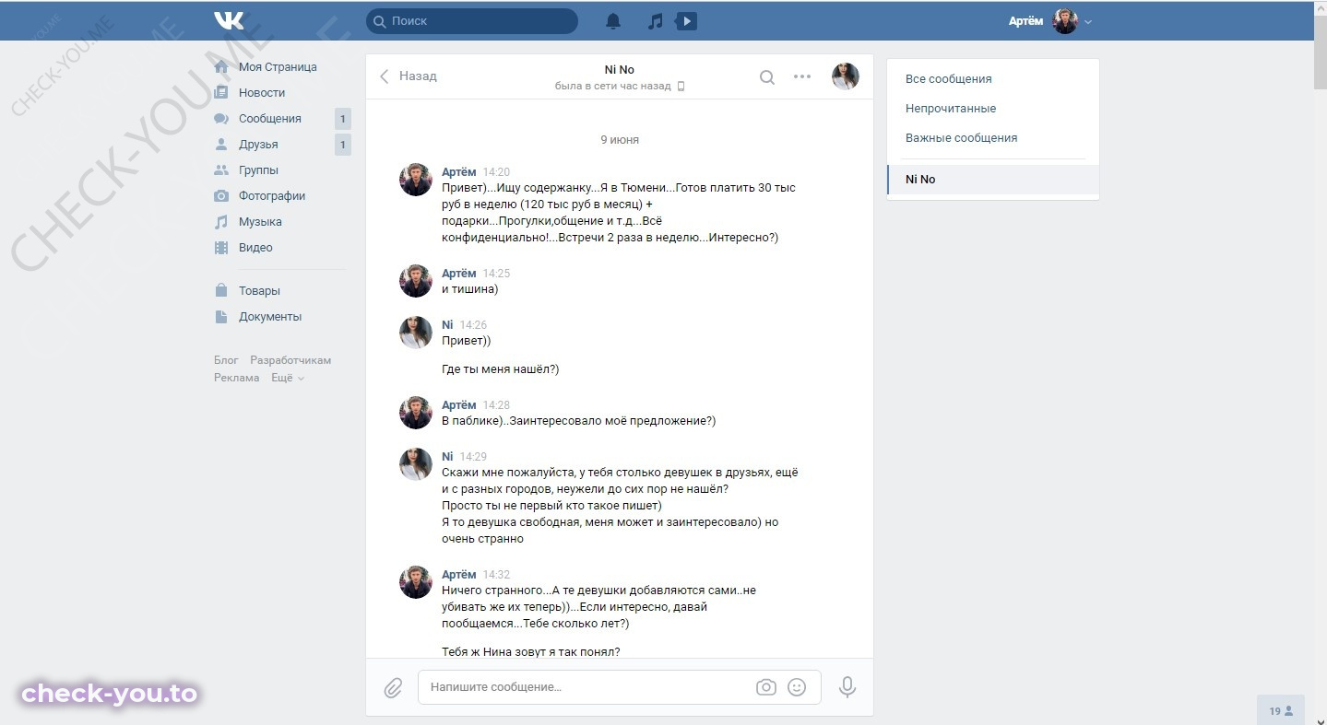Open the online friends counter showing 19
Image resolution: width=1327 pixels, height=725 pixels.
[x=1281, y=710]
